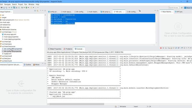192x108 pixels.
Task: Open Package Explorer View Menu arrow
Action: point(40,11)
